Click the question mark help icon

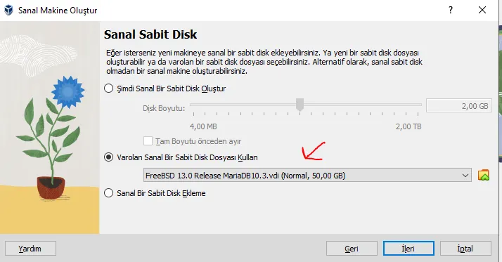[x=451, y=10]
